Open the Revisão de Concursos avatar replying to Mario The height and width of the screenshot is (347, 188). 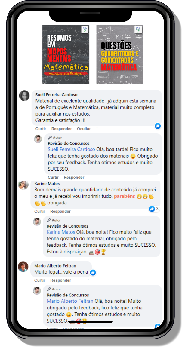[37, 290]
